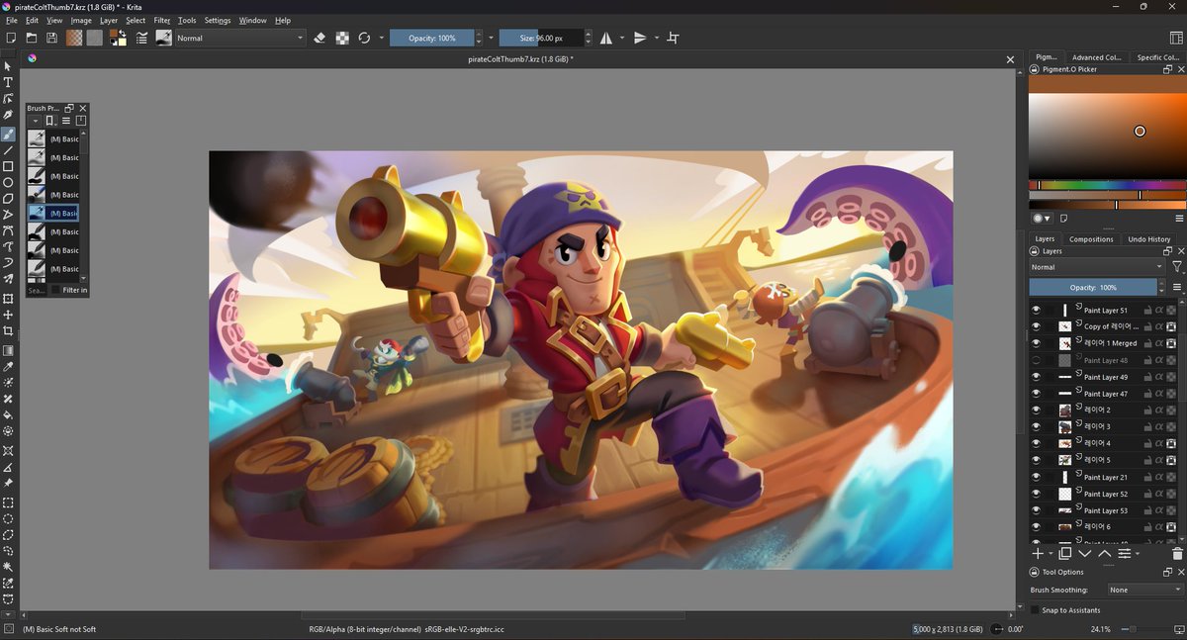Show the hidden Paint Layer 48
The width and height of the screenshot is (1187, 640).
click(1037, 360)
